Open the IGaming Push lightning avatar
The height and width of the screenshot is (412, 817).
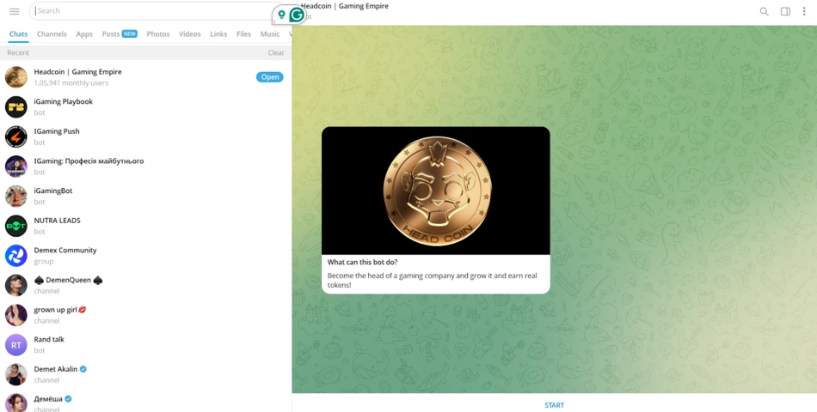[16, 136]
